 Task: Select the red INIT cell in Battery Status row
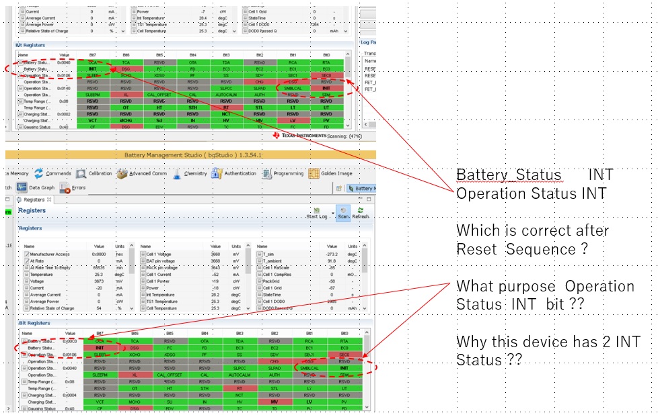[x=100, y=348]
